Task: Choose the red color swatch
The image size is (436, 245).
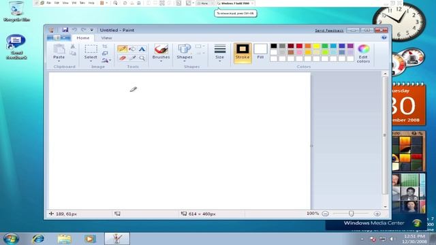Action: click(x=299, y=46)
